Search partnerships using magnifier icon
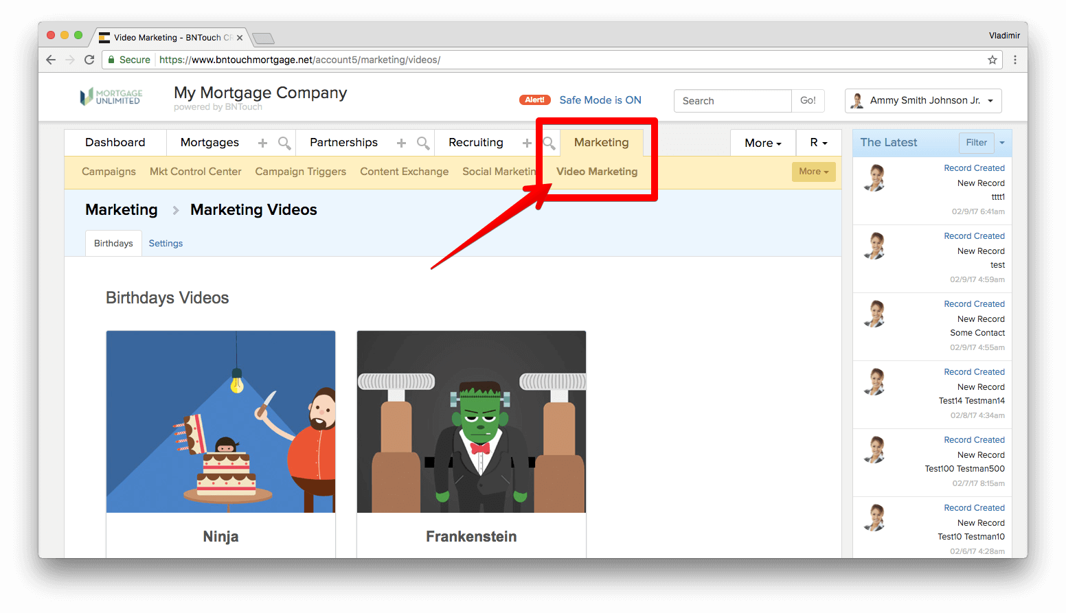 tap(423, 143)
